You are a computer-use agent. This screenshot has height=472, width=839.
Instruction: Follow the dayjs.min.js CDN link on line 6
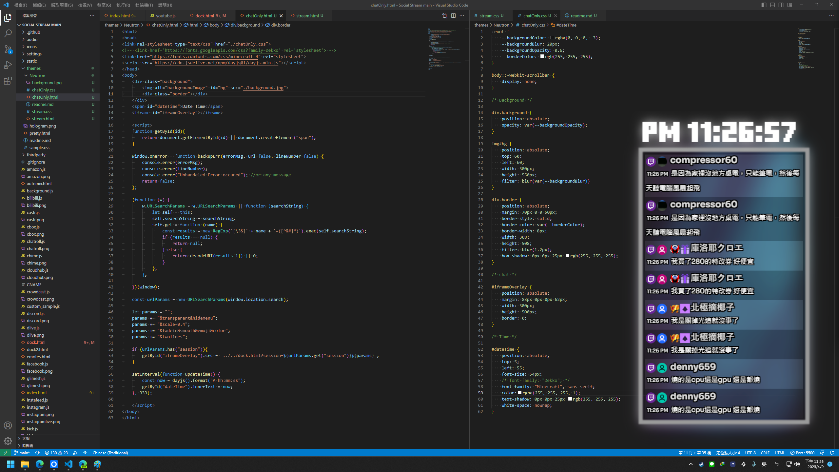click(216, 63)
